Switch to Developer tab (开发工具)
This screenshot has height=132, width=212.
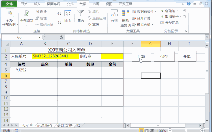pyautogui.click(x=125, y=4)
